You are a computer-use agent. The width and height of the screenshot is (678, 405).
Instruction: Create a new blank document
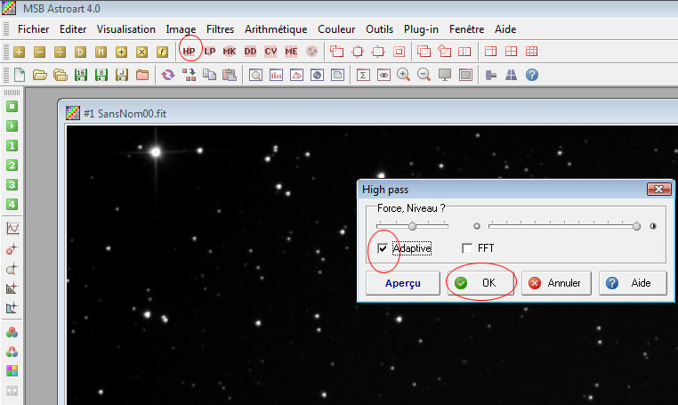tap(20, 75)
